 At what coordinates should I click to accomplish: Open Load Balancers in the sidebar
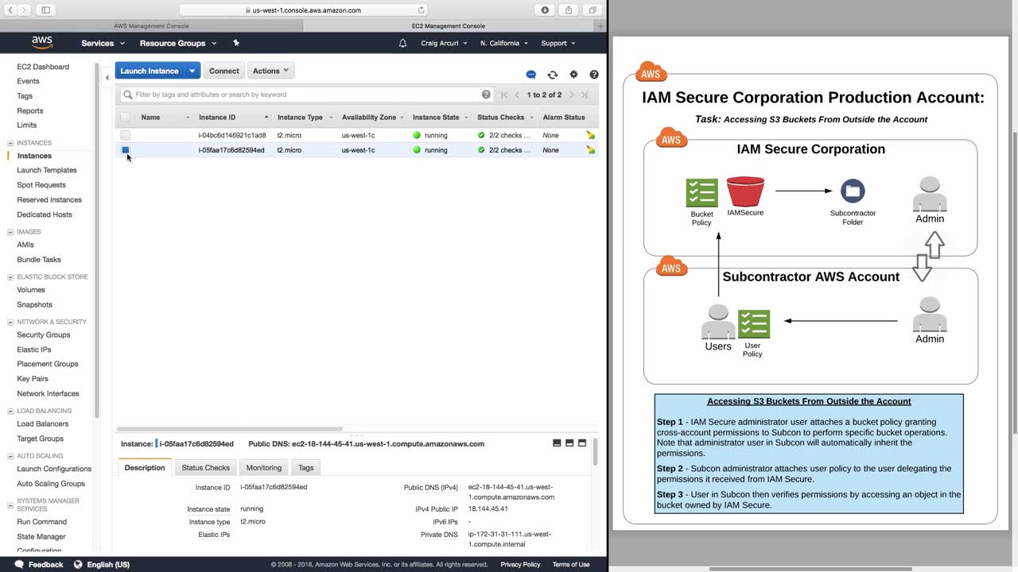pos(43,424)
